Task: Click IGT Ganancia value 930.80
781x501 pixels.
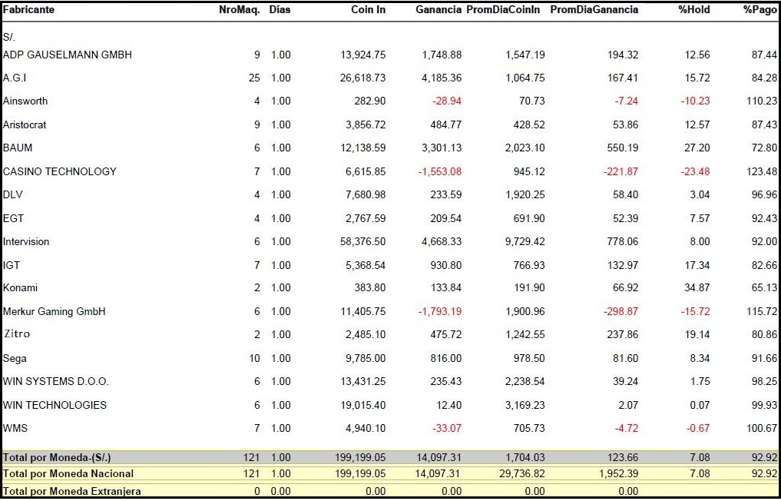Action: (x=445, y=265)
